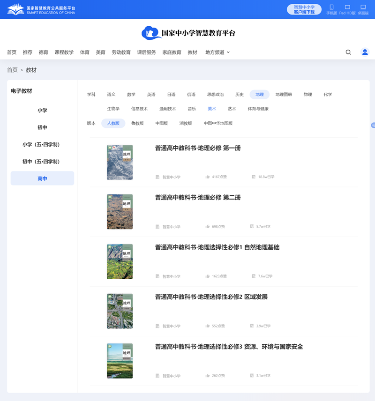This screenshot has height=401, width=375.
Task: Expand the 地方频道 dropdown
Action: tap(215, 52)
